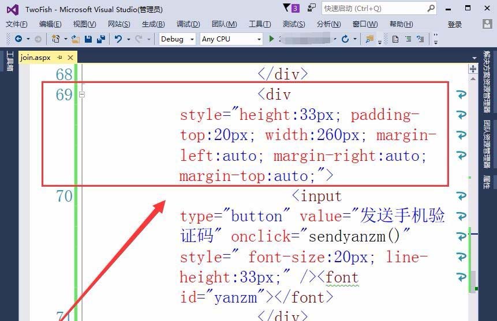This screenshot has width=497, height=321.
Task: Open the 窗口(W) menu
Action: (x=365, y=24)
